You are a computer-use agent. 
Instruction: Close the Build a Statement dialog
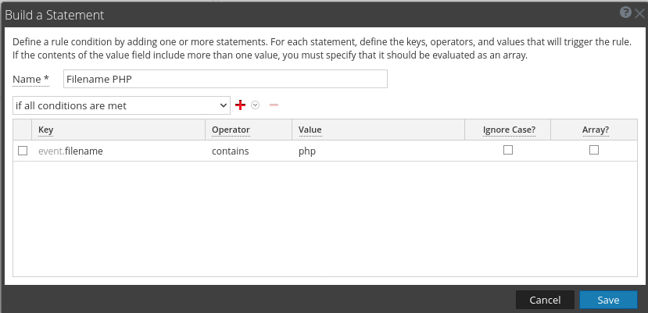(639, 13)
